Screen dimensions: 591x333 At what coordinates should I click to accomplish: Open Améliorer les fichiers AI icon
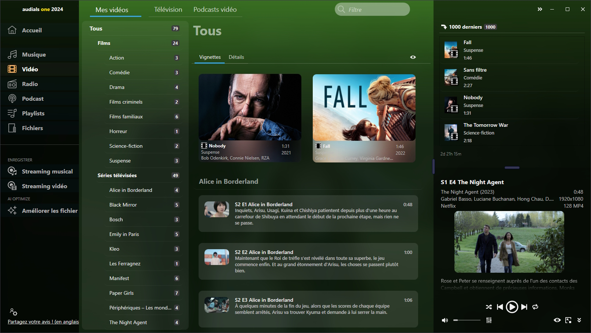(x=12, y=211)
